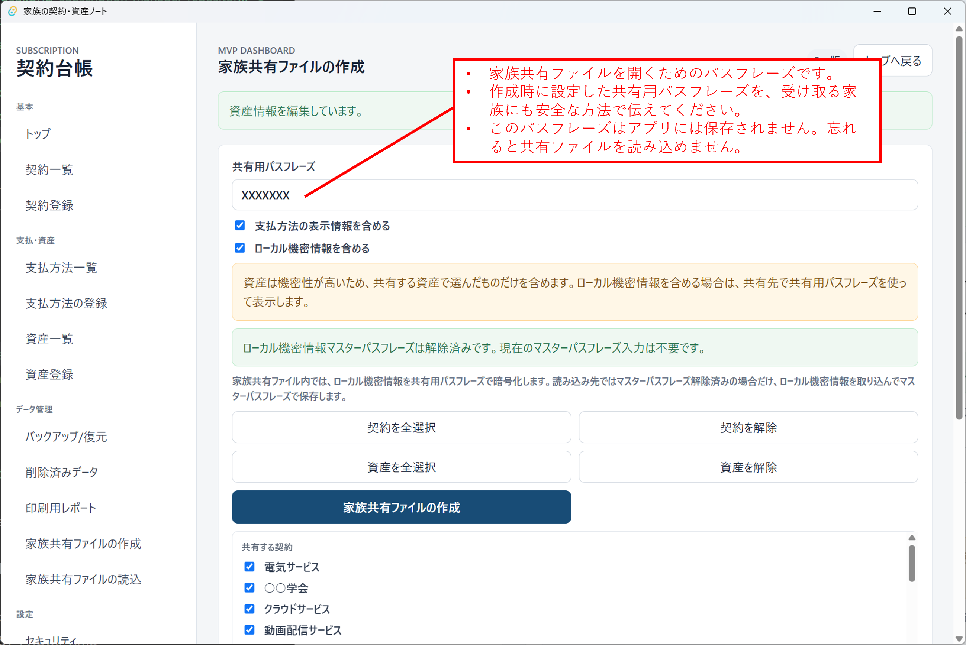Open トップ in the sidebar
The image size is (966, 645).
point(38,134)
